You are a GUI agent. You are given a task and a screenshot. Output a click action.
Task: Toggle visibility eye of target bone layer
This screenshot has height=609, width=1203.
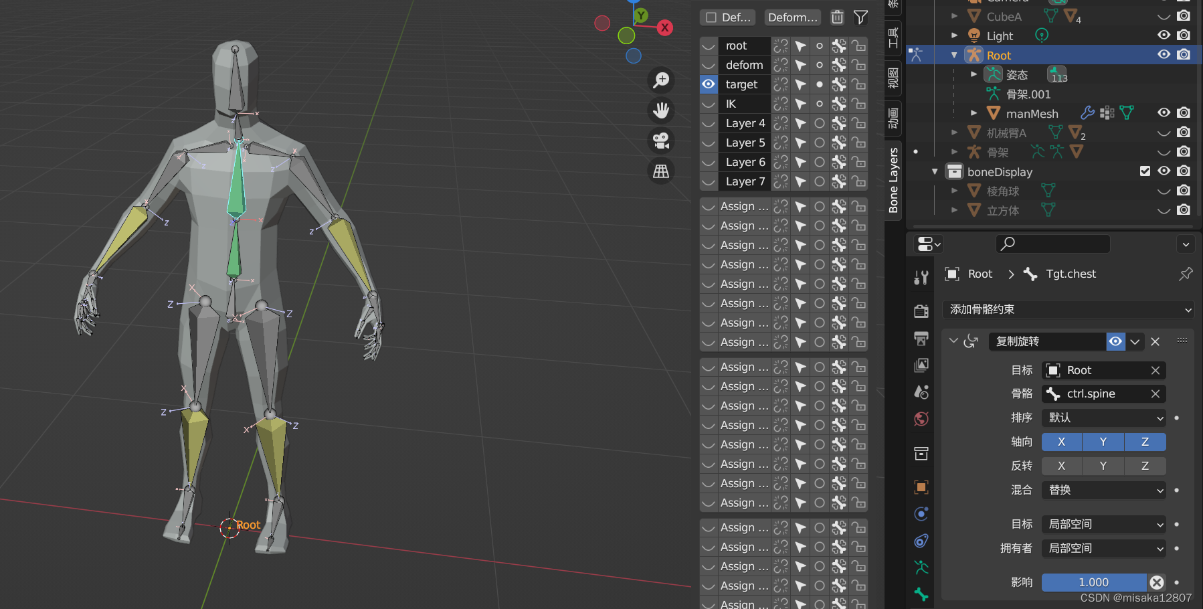coord(709,84)
